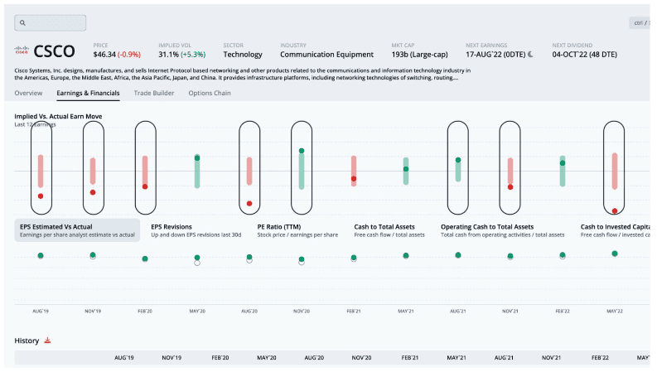Go to the Options Chain tab

click(x=210, y=93)
